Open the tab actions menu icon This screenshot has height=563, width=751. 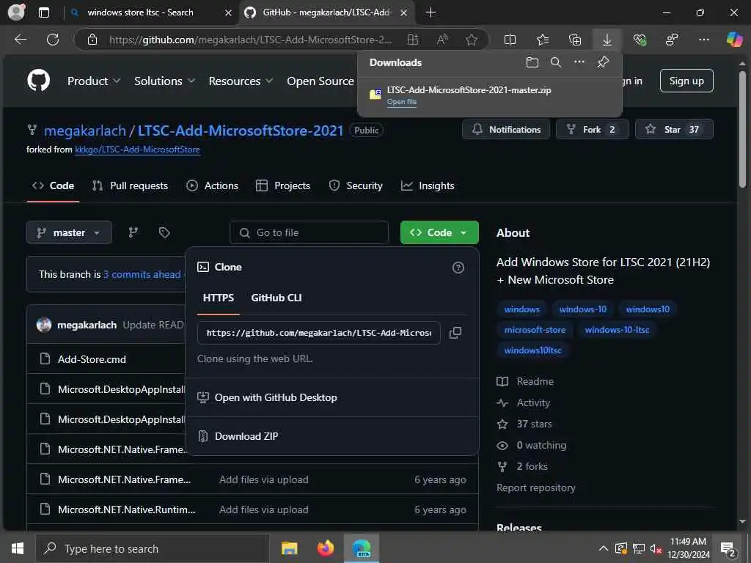(x=44, y=12)
